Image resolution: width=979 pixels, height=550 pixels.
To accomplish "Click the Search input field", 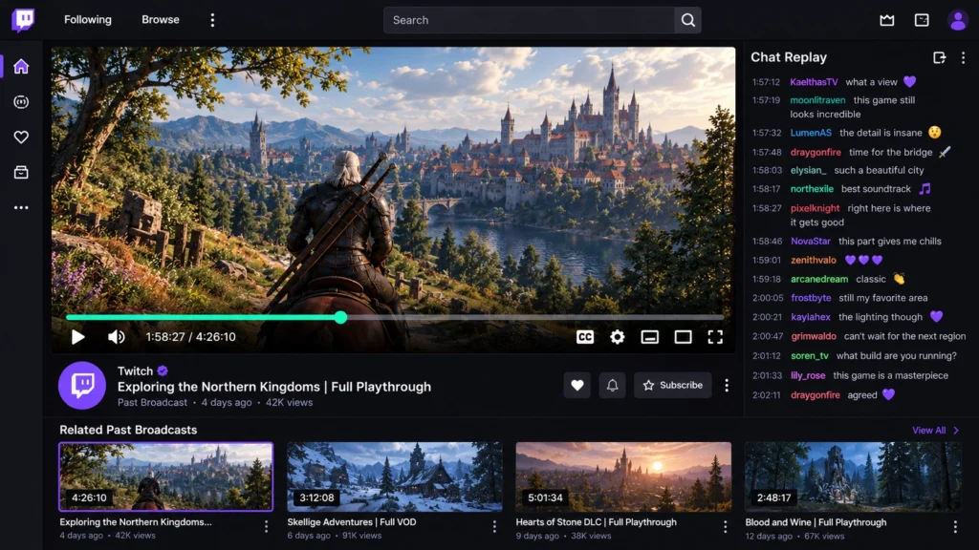I will (x=529, y=20).
